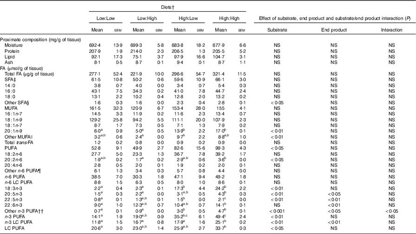Click the 'High:High' diet column heading
Screen dimensions: 416x234
pyautogui.click(x=226, y=19)
